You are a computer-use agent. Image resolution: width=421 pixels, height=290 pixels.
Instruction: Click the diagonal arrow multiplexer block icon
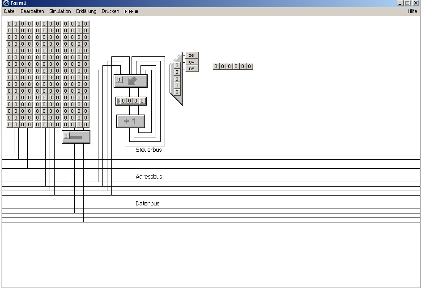click(133, 81)
